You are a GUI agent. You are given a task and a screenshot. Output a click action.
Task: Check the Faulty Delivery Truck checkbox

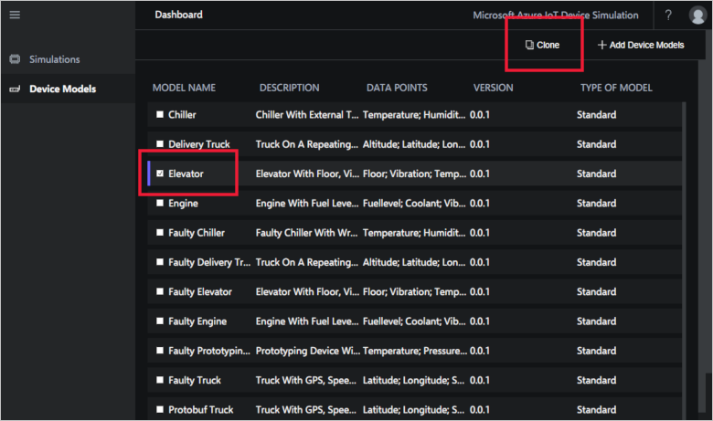[x=160, y=262]
